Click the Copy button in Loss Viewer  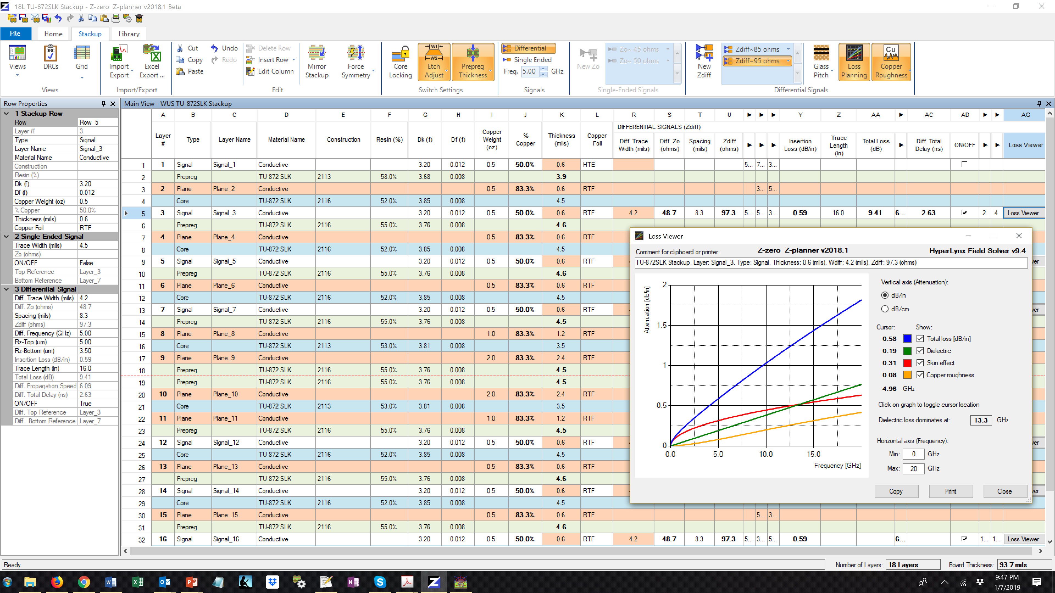[x=896, y=491]
